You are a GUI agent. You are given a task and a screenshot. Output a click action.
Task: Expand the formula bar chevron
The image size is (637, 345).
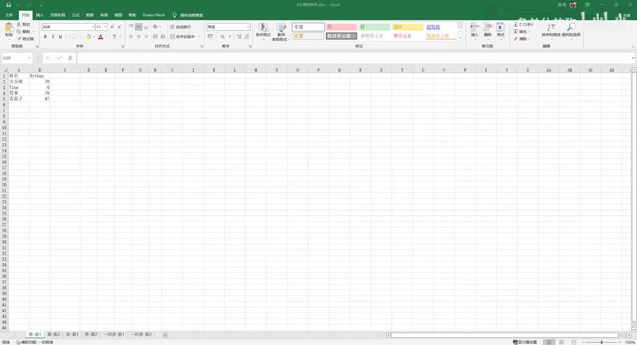(x=633, y=58)
